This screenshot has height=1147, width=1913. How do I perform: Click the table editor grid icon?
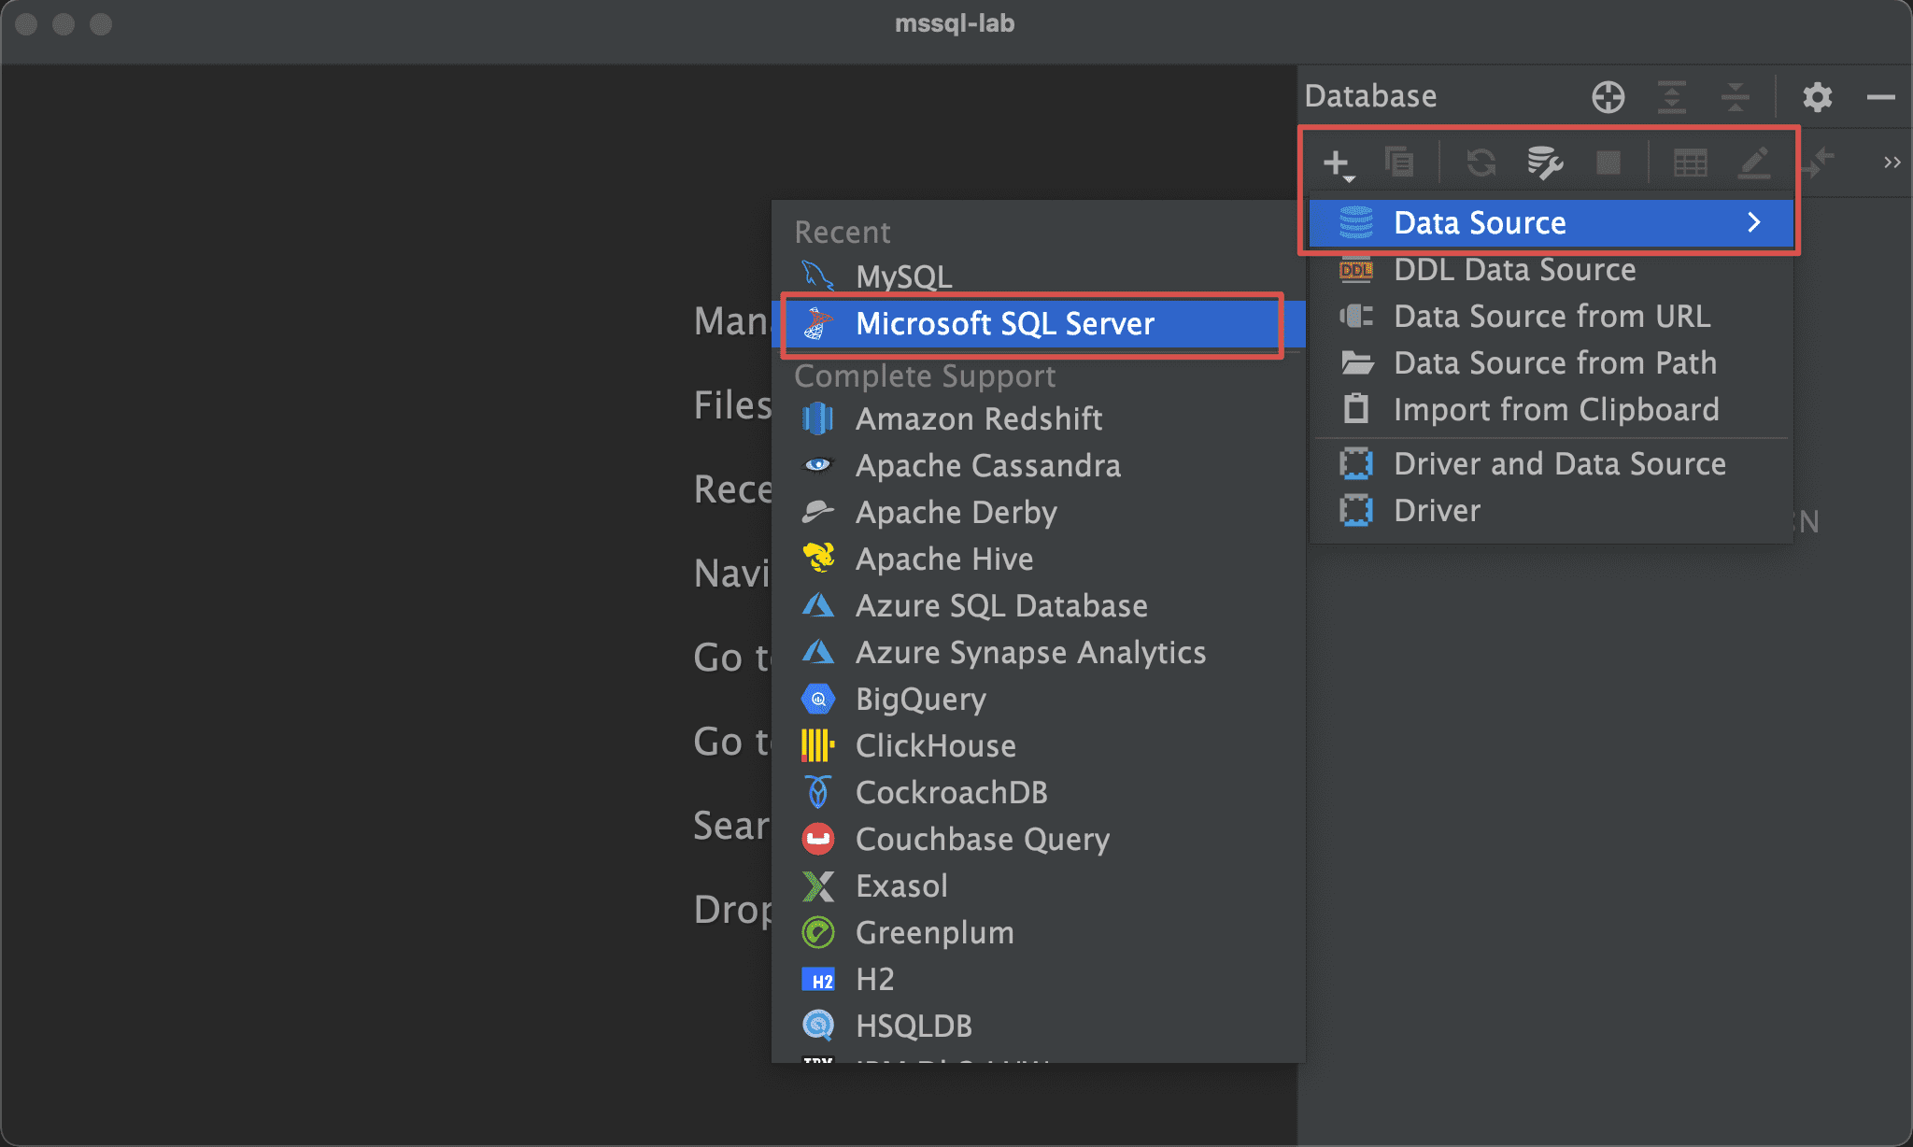(x=1691, y=163)
